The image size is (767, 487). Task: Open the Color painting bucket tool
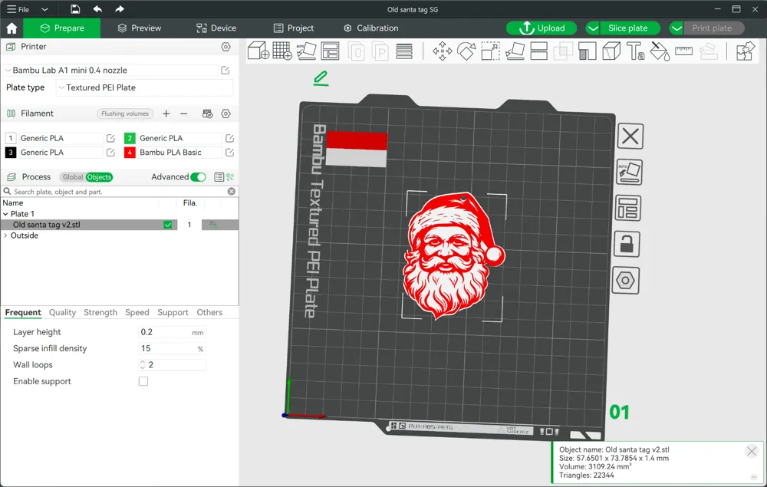[660, 51]
